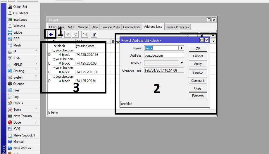The image size is (269, 154).
Task: Expand the IP submenu arrow
Action: tap(36, 51)
